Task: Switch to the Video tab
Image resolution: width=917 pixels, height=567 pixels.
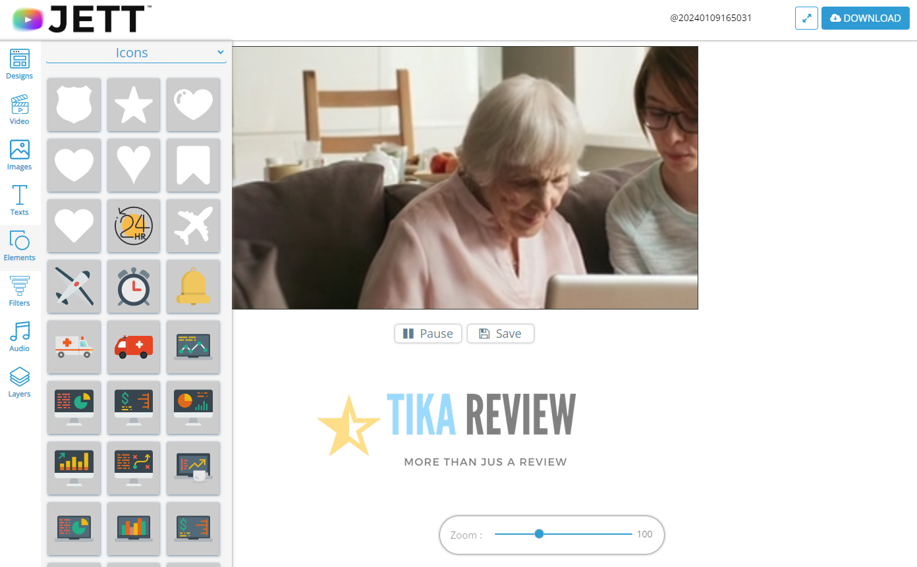Action: click(x=19, y=109)
